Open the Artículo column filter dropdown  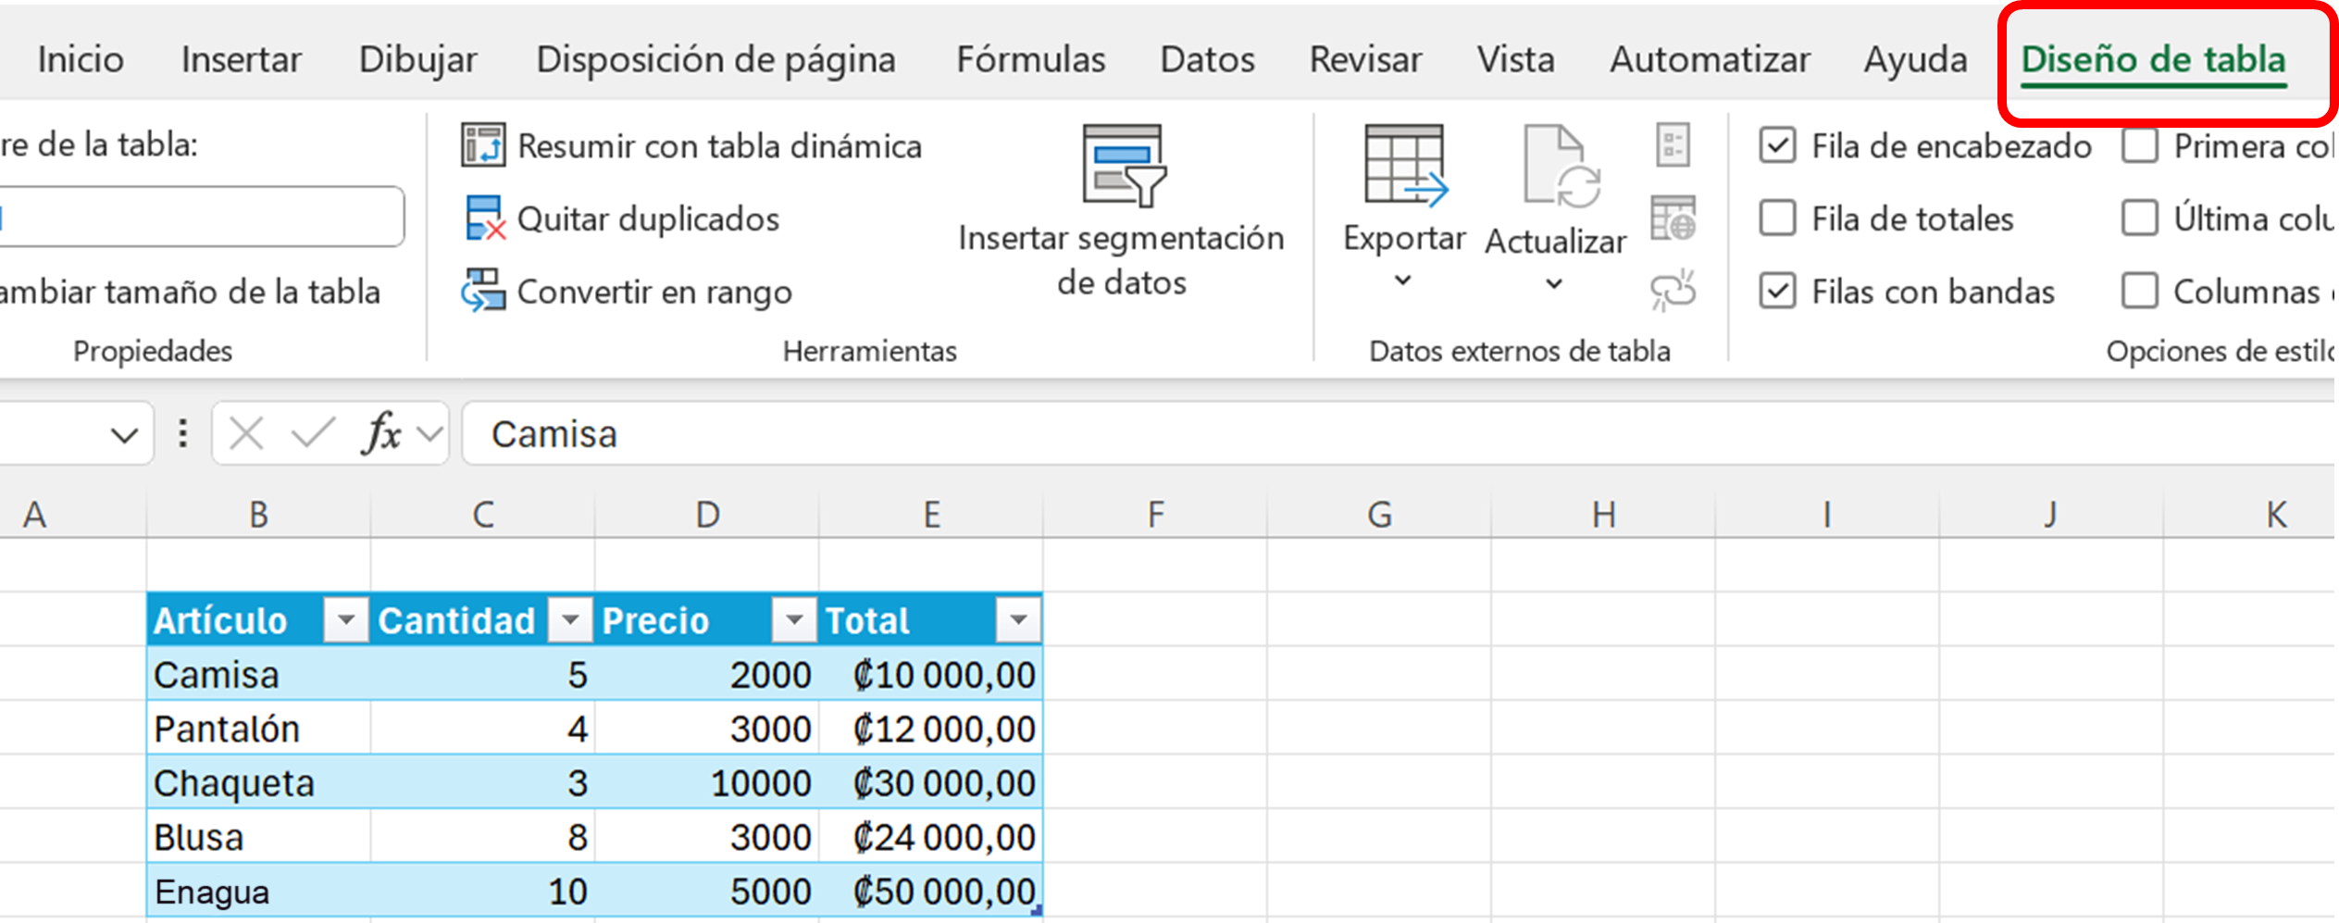click(346, 620)
